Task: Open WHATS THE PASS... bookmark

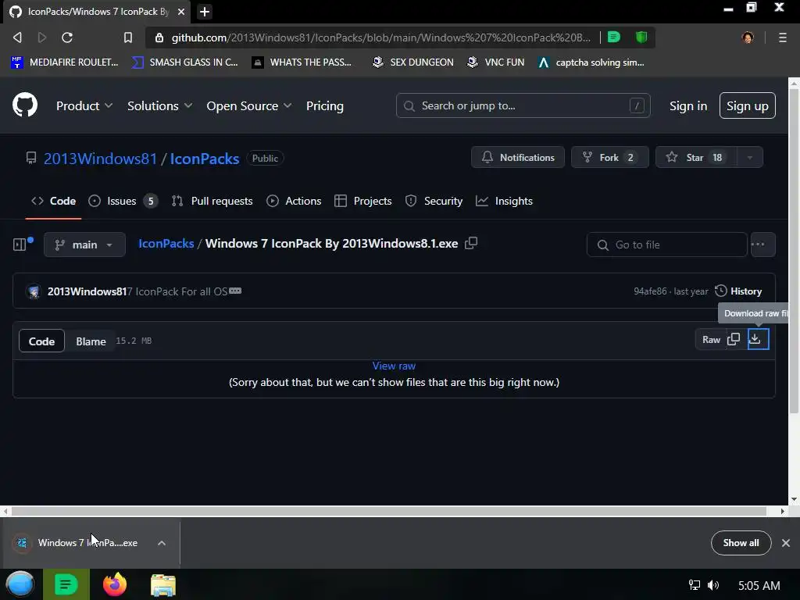Action: pyautogui.click(x=302, y=62)
